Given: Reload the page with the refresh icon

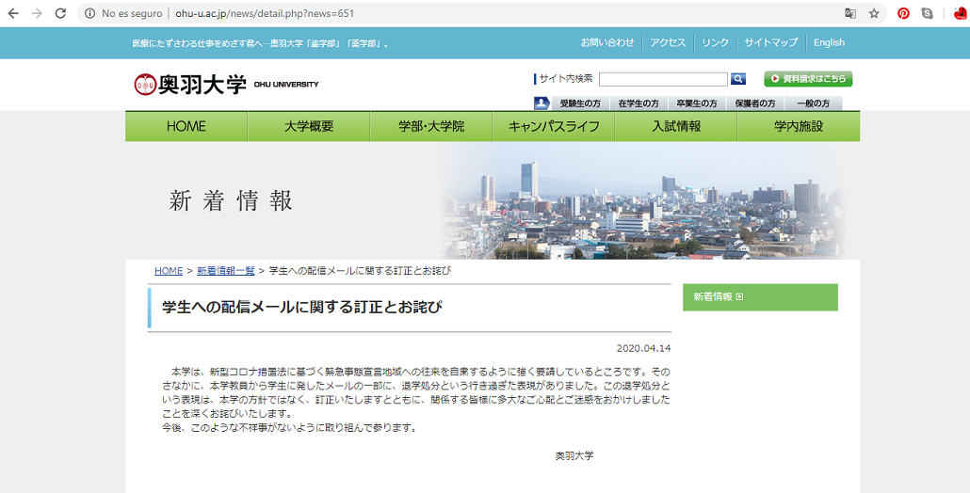Looking at the screenshot, I should tap(61, 14).
